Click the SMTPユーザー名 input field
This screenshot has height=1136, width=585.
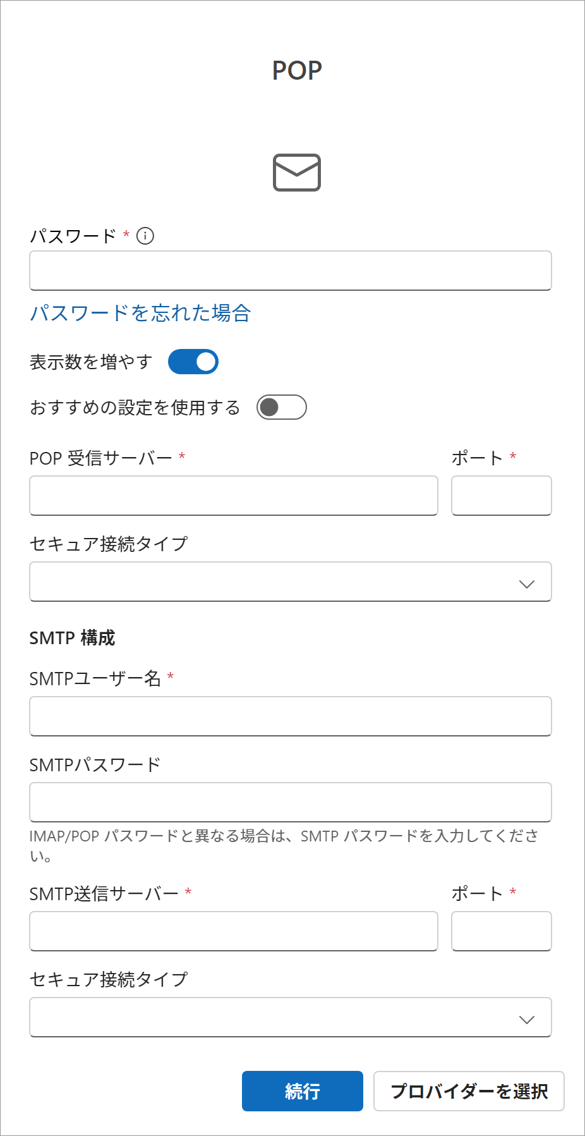291,716
